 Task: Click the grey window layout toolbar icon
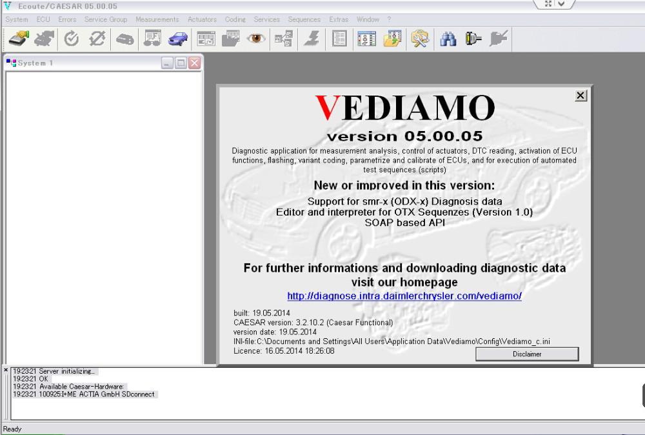tap(206, 39)
